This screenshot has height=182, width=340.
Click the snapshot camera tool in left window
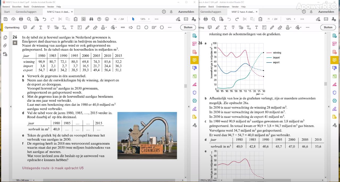point(83,19)
